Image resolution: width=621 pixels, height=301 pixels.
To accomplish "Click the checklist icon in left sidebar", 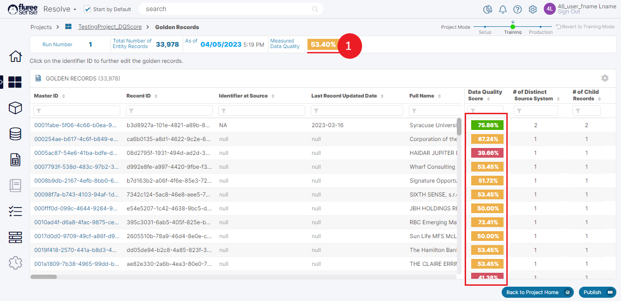I will tap(15, 212).
